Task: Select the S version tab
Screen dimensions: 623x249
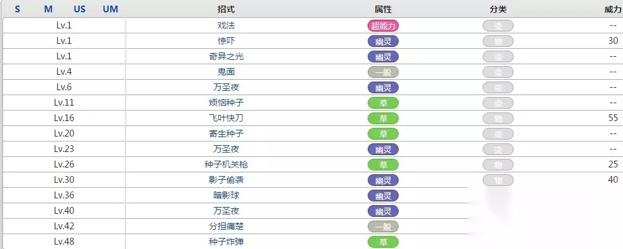Action: tap(17, 9)
